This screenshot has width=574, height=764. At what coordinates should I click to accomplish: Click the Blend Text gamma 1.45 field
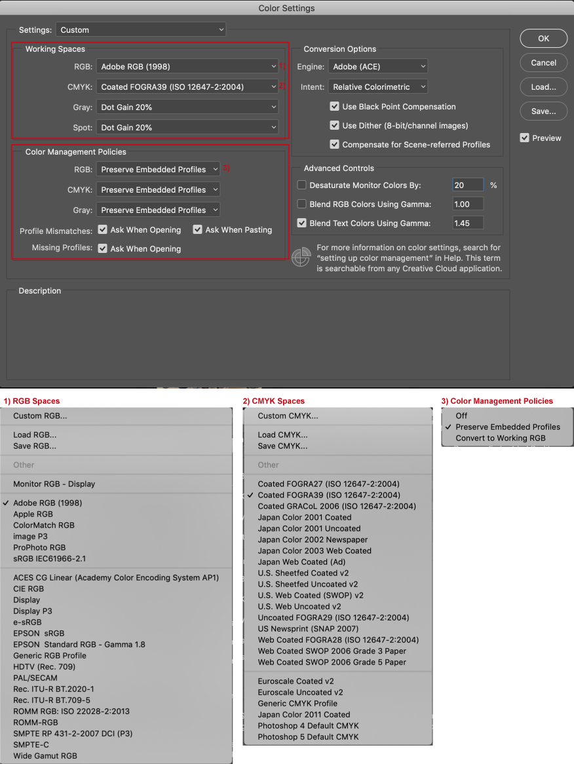click(x=468, y=223)
